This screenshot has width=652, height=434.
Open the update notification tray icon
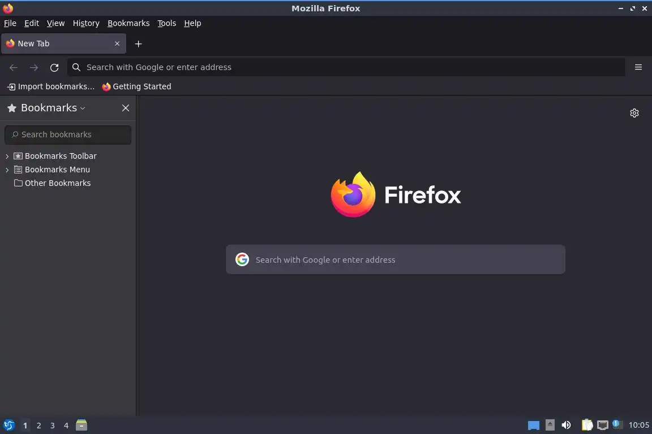tap(617, 424)
